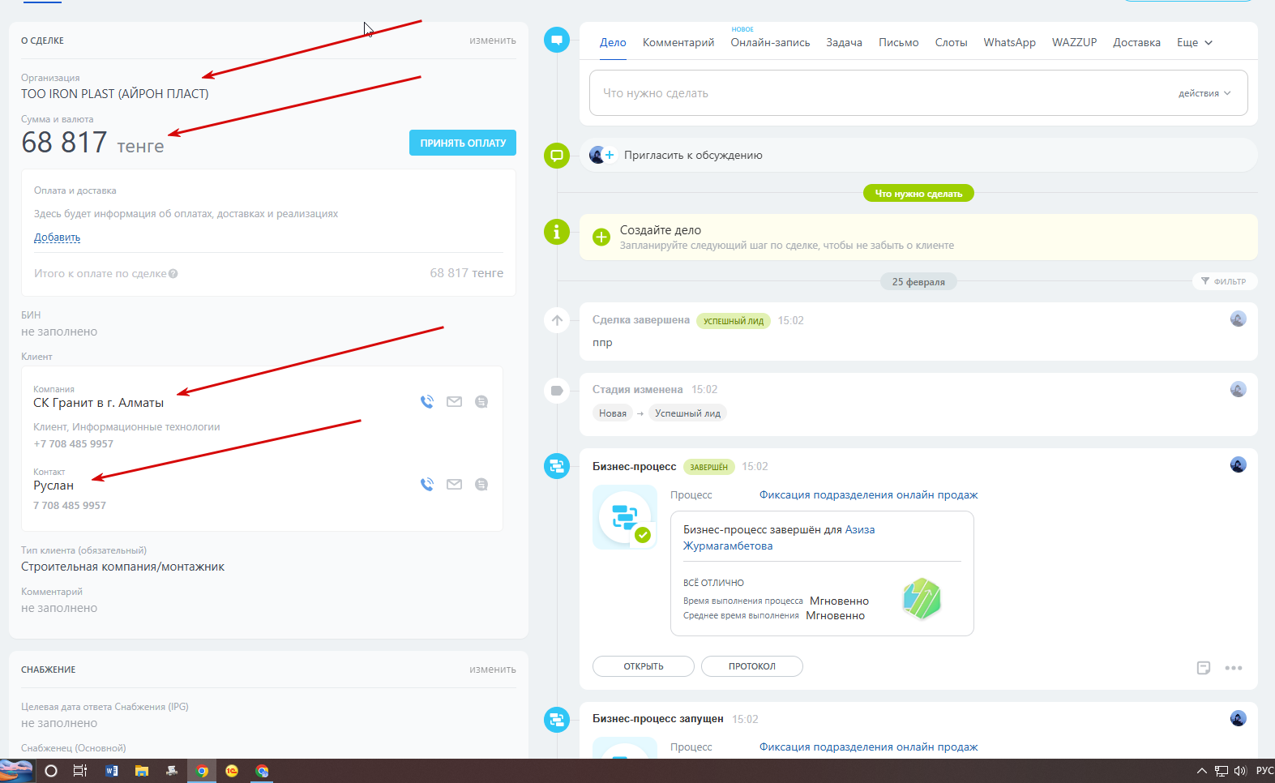This screenshot has height=783, width=1275.
Task: Switch to the Дело tab
Action: [x=613, y=42]
